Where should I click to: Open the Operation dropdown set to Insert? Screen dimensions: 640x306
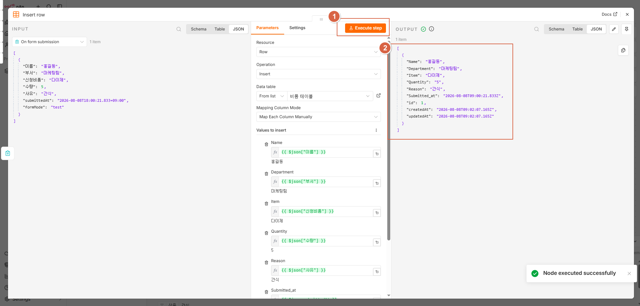[318, 74]
